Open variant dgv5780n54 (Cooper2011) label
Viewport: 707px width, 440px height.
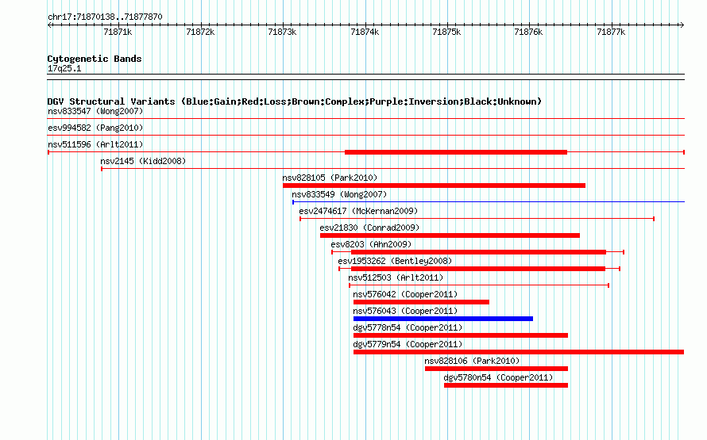coord(498,377)
